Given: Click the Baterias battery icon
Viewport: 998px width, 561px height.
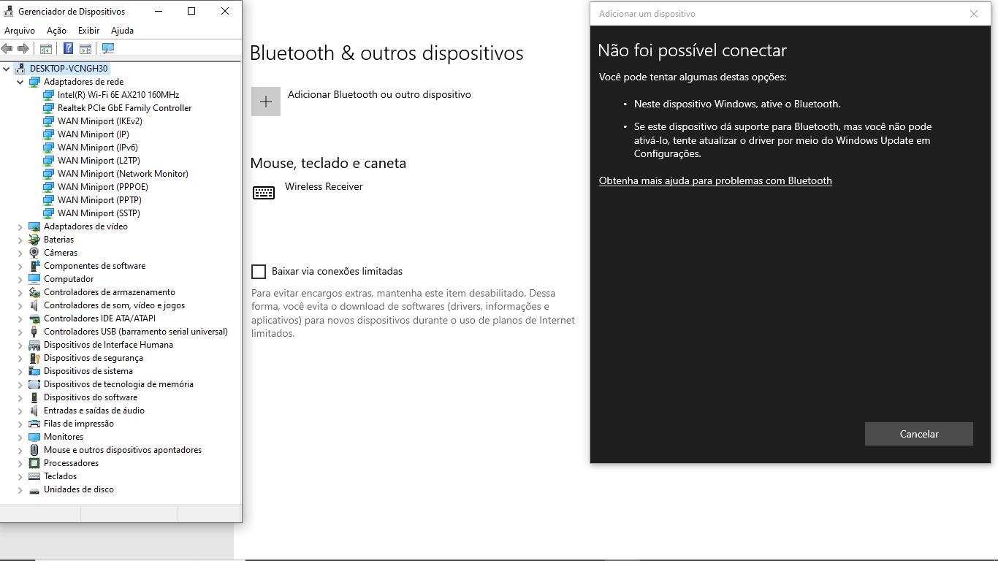Looking at the screenshot, I should [x=34, y=240].
